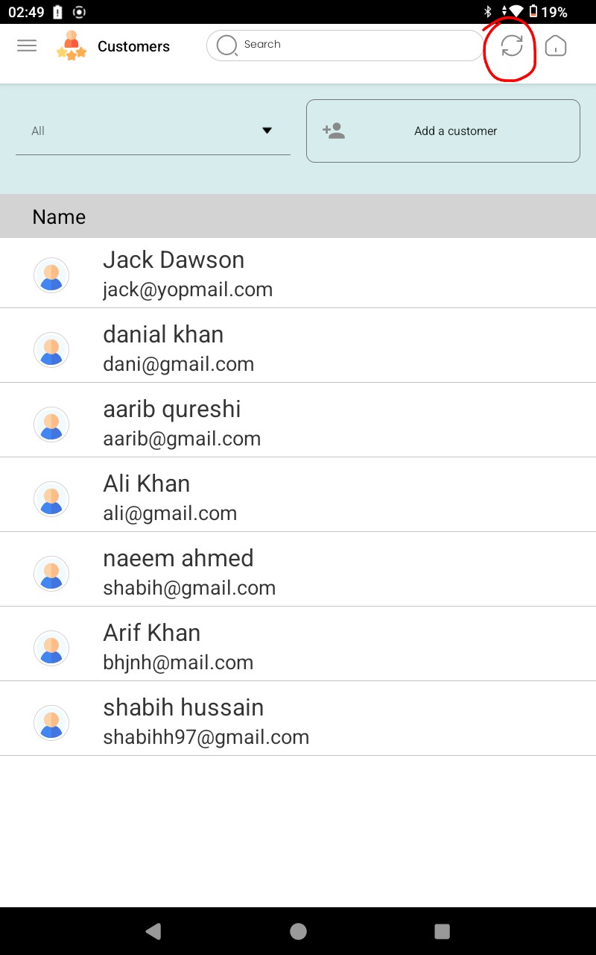
Task: Tap the Customers star logo icon
Action: (72, 46)
